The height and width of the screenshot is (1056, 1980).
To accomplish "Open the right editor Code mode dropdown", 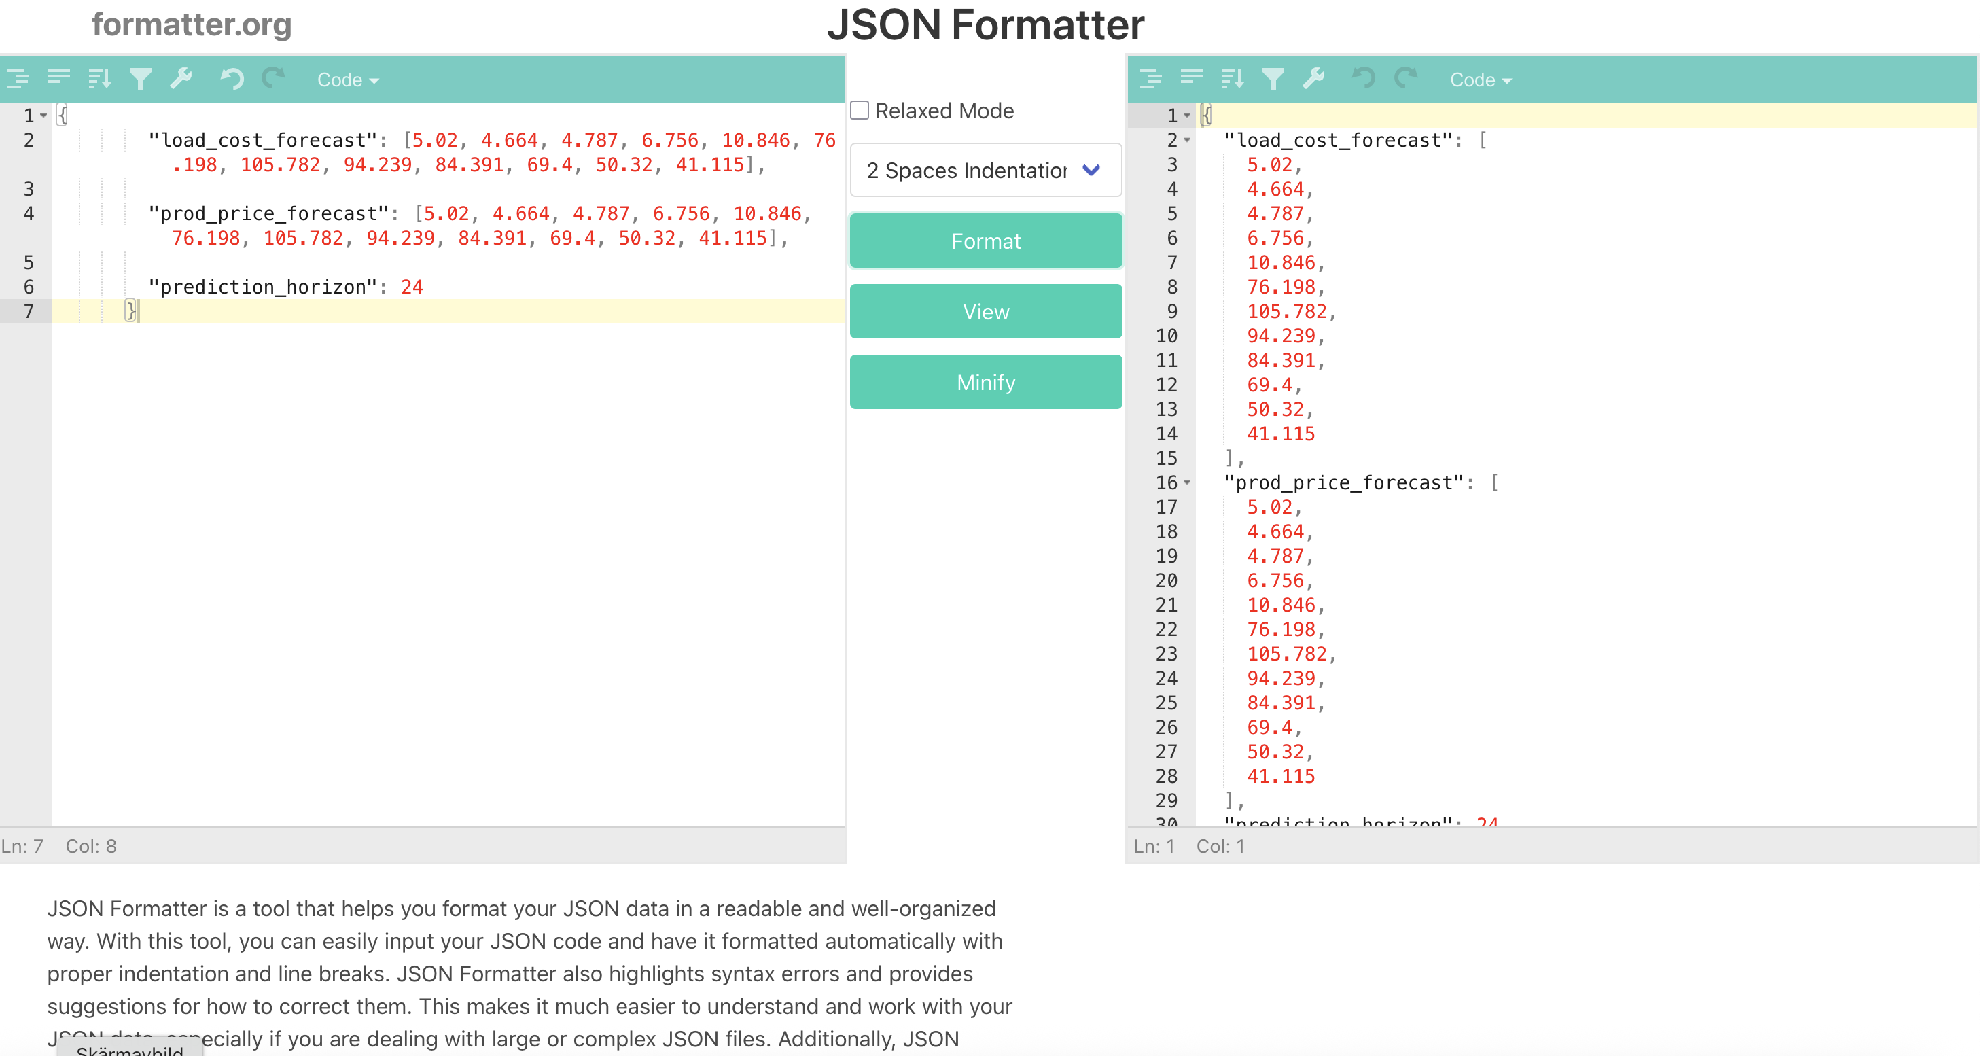I will [1481, 80].
